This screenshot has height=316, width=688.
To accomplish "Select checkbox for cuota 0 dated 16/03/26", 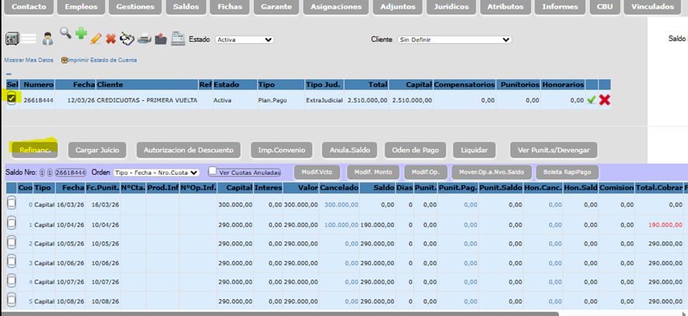I will click(x=12, y=203).
